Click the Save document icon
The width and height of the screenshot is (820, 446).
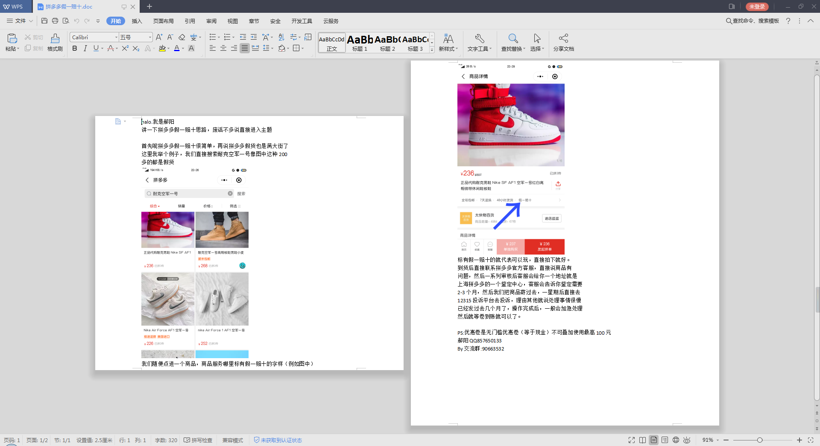44,21
